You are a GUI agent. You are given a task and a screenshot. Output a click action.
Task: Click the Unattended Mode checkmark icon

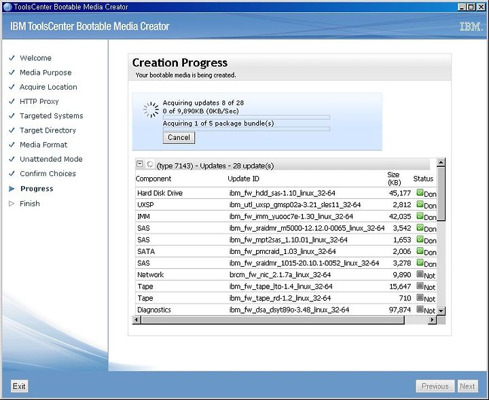click(12, 159)
